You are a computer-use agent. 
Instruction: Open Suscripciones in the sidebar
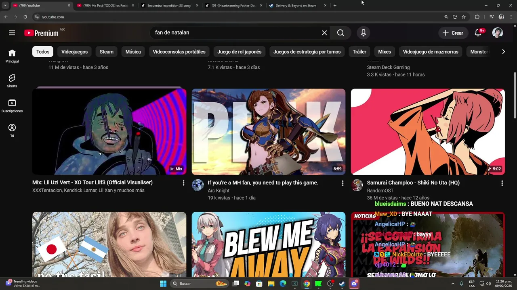pyautogui.click(x=12, y=106)
